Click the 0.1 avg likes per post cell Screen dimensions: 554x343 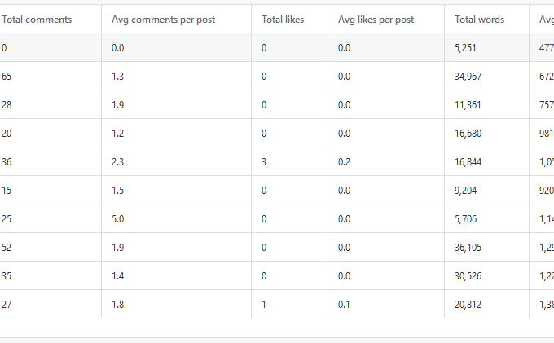point(344,305)
